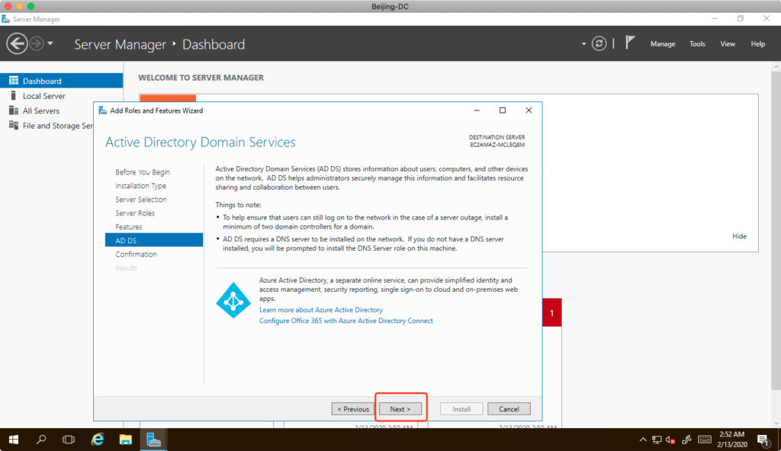
Task: Open Learn more about Azure Active Directory
Action: [x=320, y=310]
